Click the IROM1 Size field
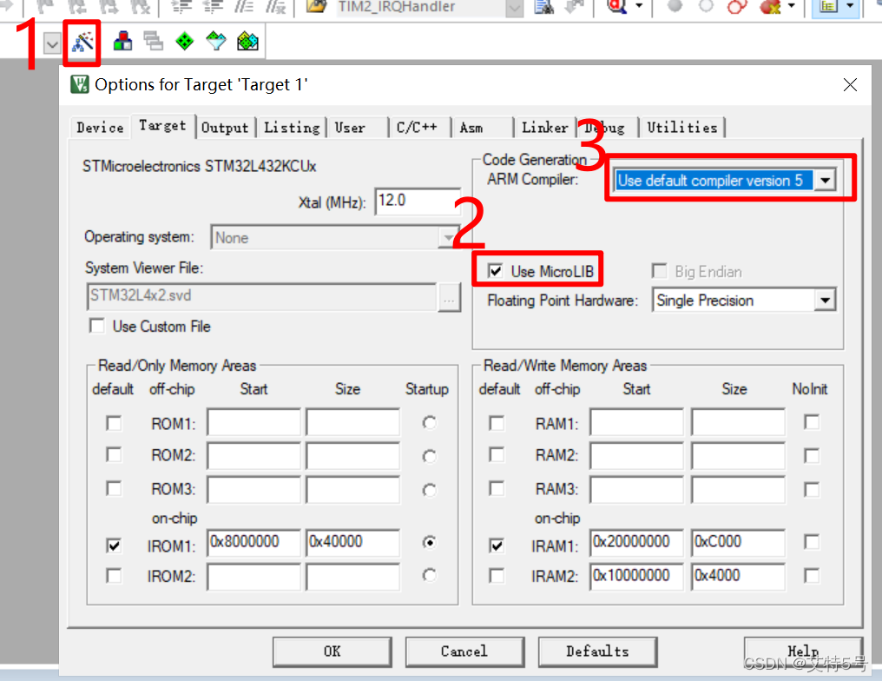This screenshot has width=882, height=681. tap(352, 543)
